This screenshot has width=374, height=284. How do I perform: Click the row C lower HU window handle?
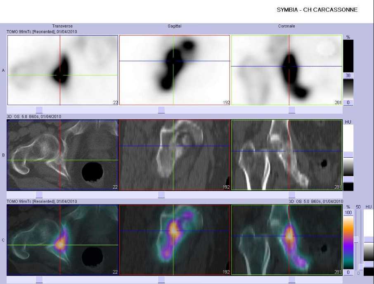click(x=369, y=264)
